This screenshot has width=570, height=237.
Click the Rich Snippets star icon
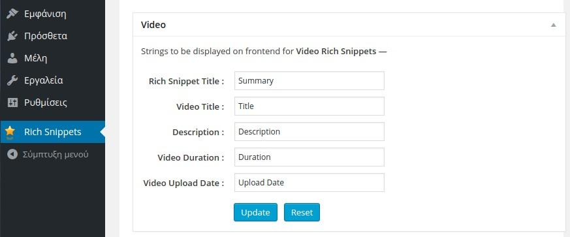coord(10,132)
